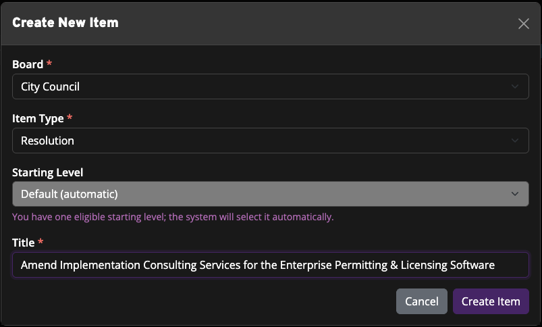
Task: Close the Create New Item dialog
Action: pyautogui.click(x=523, y=24)
